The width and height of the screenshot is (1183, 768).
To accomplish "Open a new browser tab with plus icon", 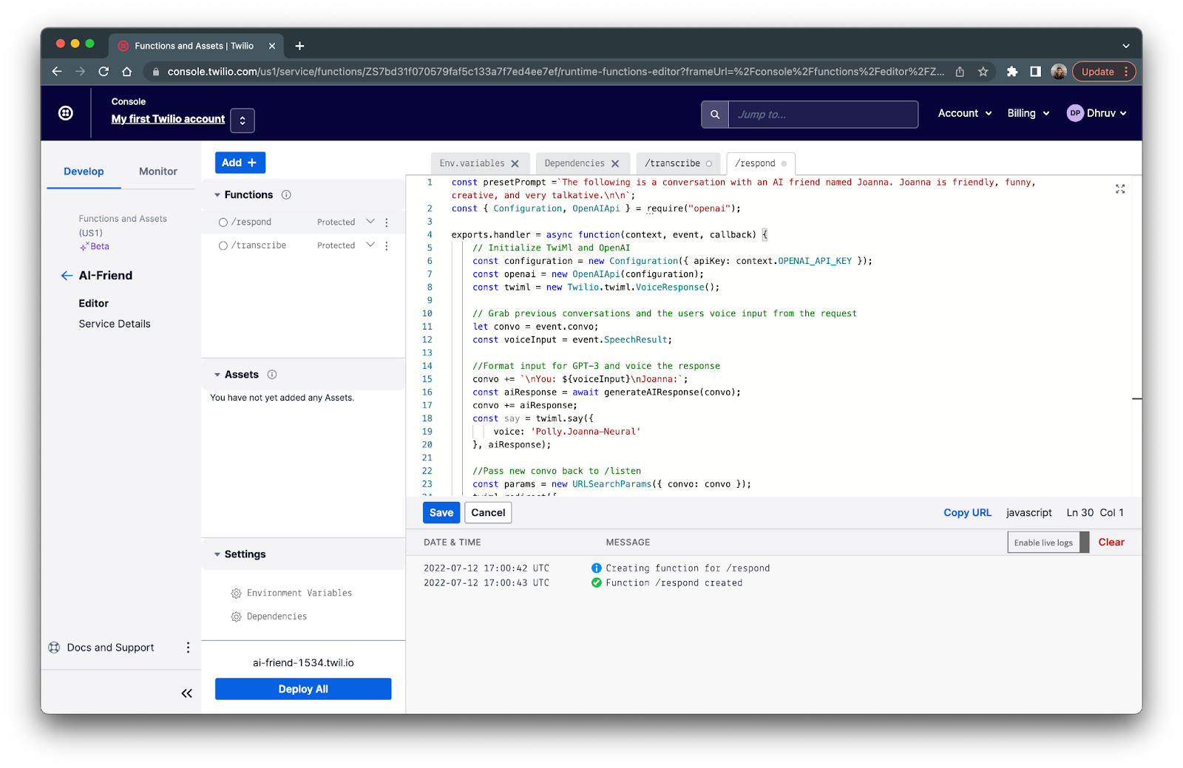I will pos(299,46).
